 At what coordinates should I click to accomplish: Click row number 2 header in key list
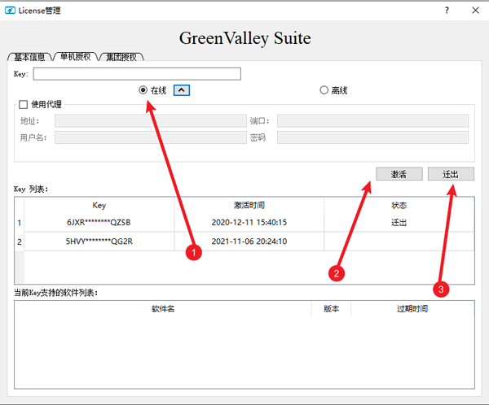[20, 242]
